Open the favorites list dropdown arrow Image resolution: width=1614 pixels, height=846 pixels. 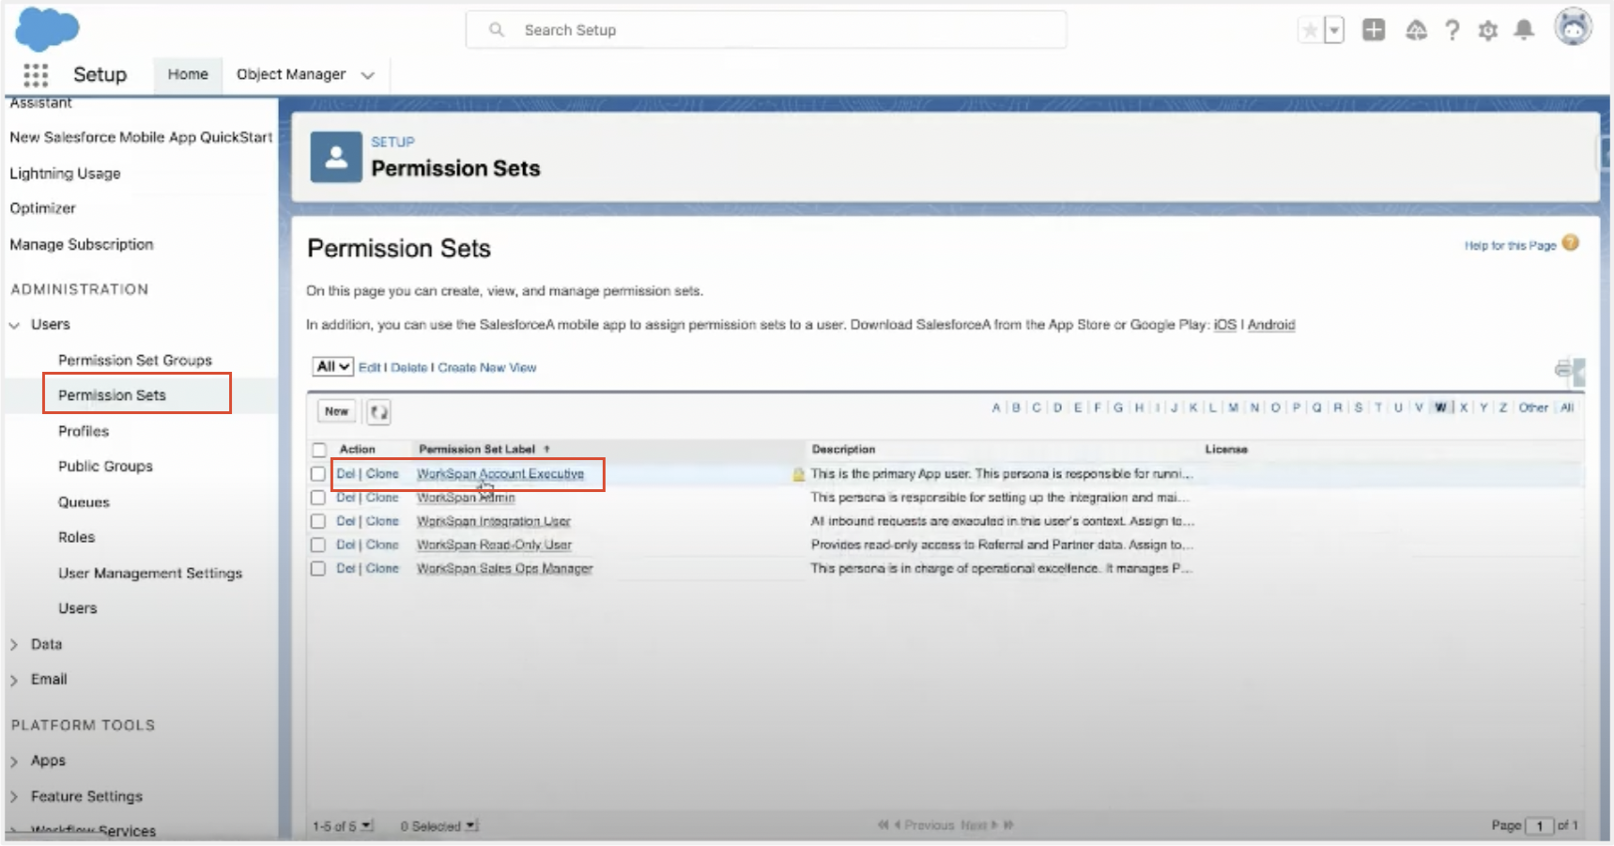[x=1333, y=31]
